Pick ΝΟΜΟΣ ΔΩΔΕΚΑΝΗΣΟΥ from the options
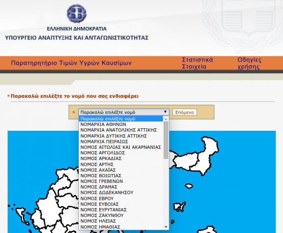The height and width of the screenshot is (233, 283). [x=121, y=193]
